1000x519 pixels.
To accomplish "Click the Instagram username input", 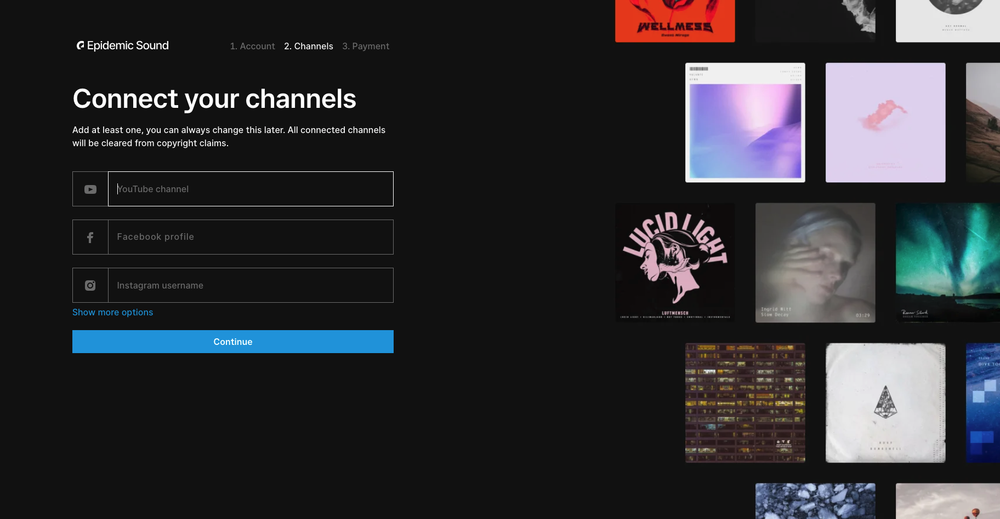I will [251, 285].
